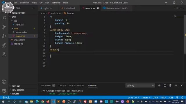Screen dimensions: 186x104
Task: Click 'CRLF' end of line selector
Action: pyautogui.click(x=163, y=98)
